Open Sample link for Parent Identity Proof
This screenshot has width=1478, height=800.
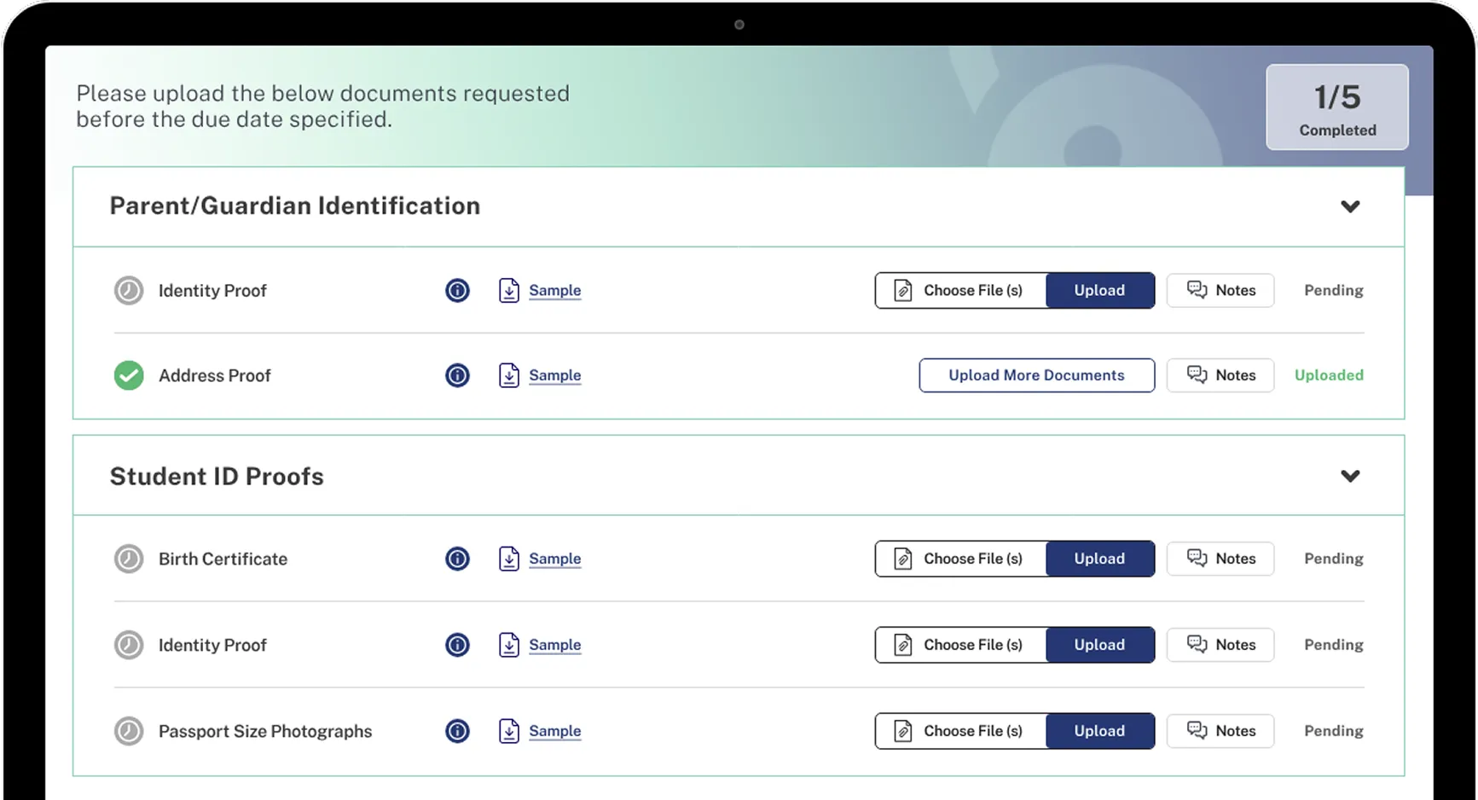pyautogui.click(x=554, y=291)
